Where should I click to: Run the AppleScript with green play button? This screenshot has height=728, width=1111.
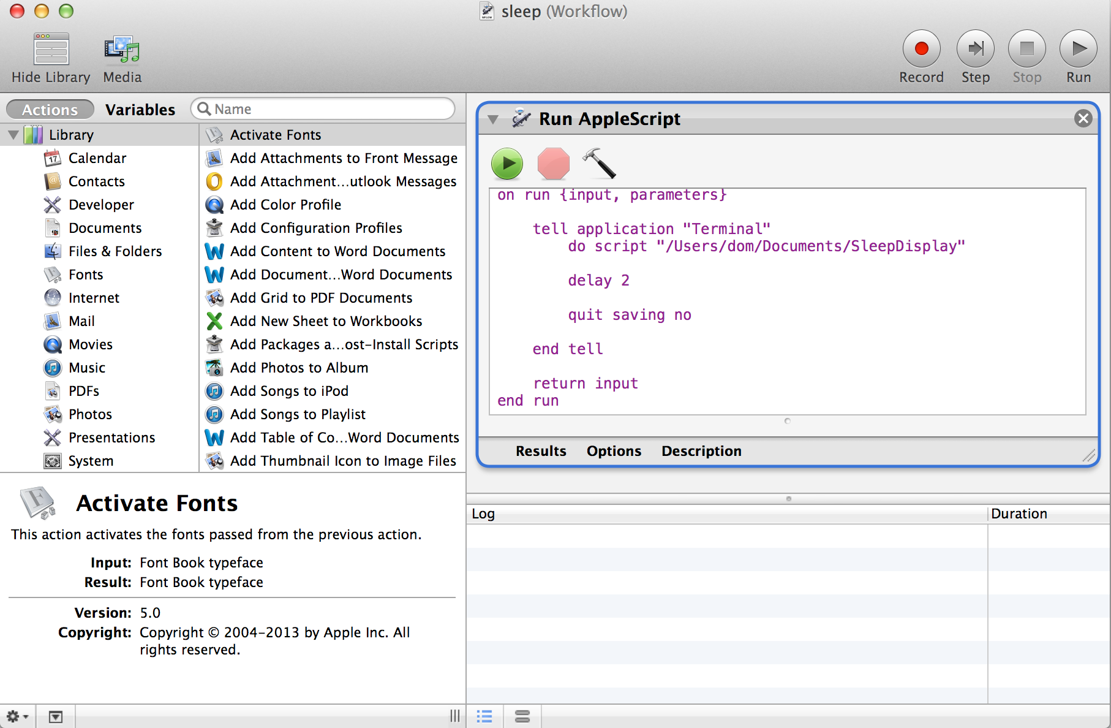pyautogui.click(x=507, y=164)
